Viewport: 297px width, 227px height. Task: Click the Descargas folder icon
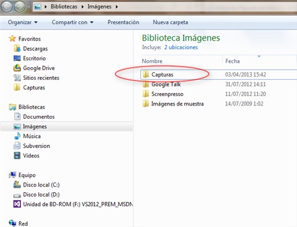(x=17, y=48)
